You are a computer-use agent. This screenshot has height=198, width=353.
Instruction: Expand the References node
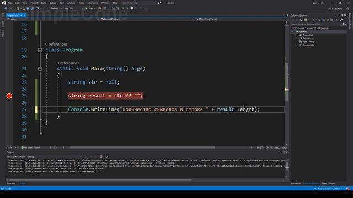click(x=296, y=38)
